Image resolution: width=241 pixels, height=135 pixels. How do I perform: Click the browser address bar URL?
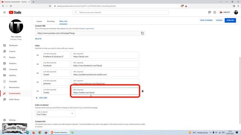(86, 6)
